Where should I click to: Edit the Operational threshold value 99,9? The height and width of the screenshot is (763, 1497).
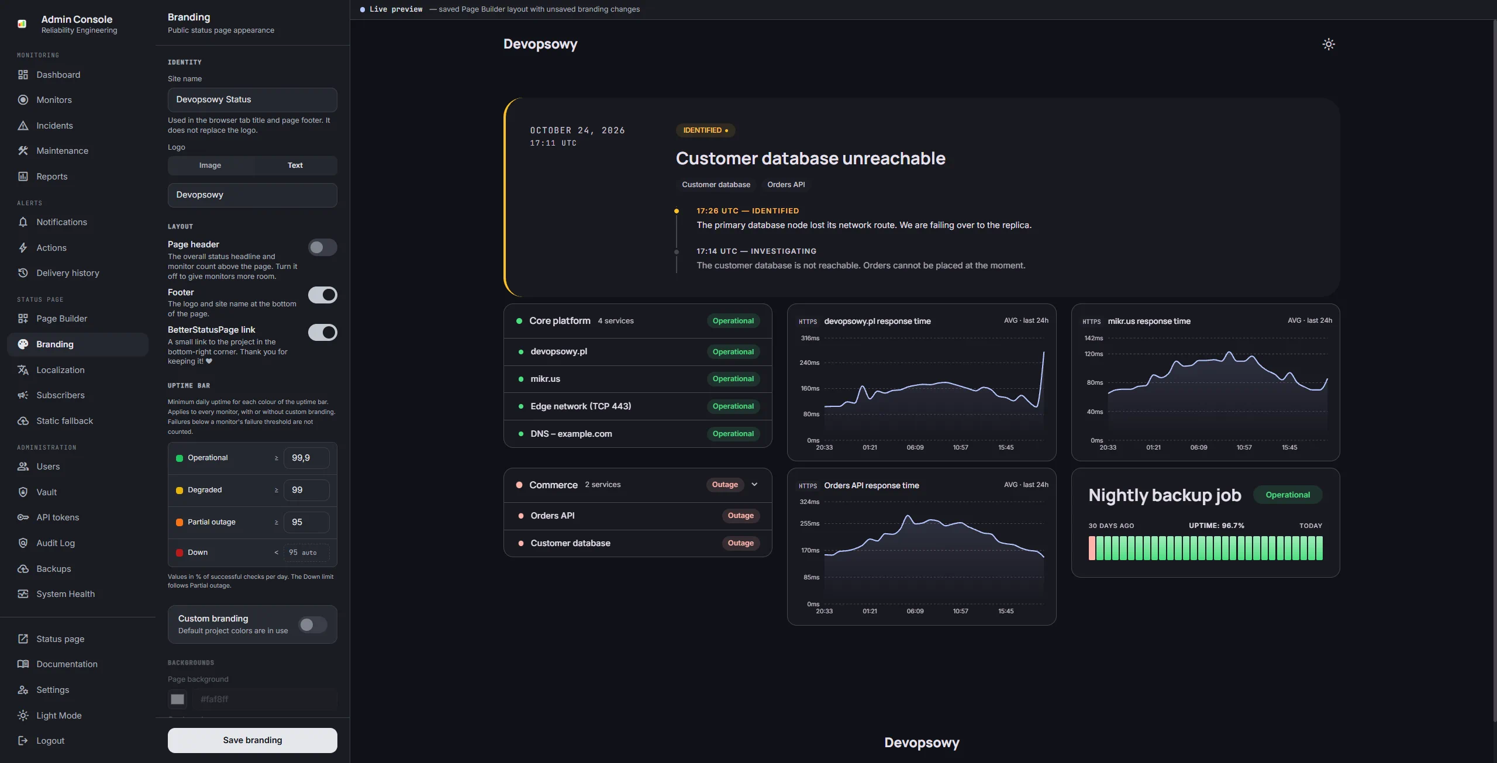point(306,458)
